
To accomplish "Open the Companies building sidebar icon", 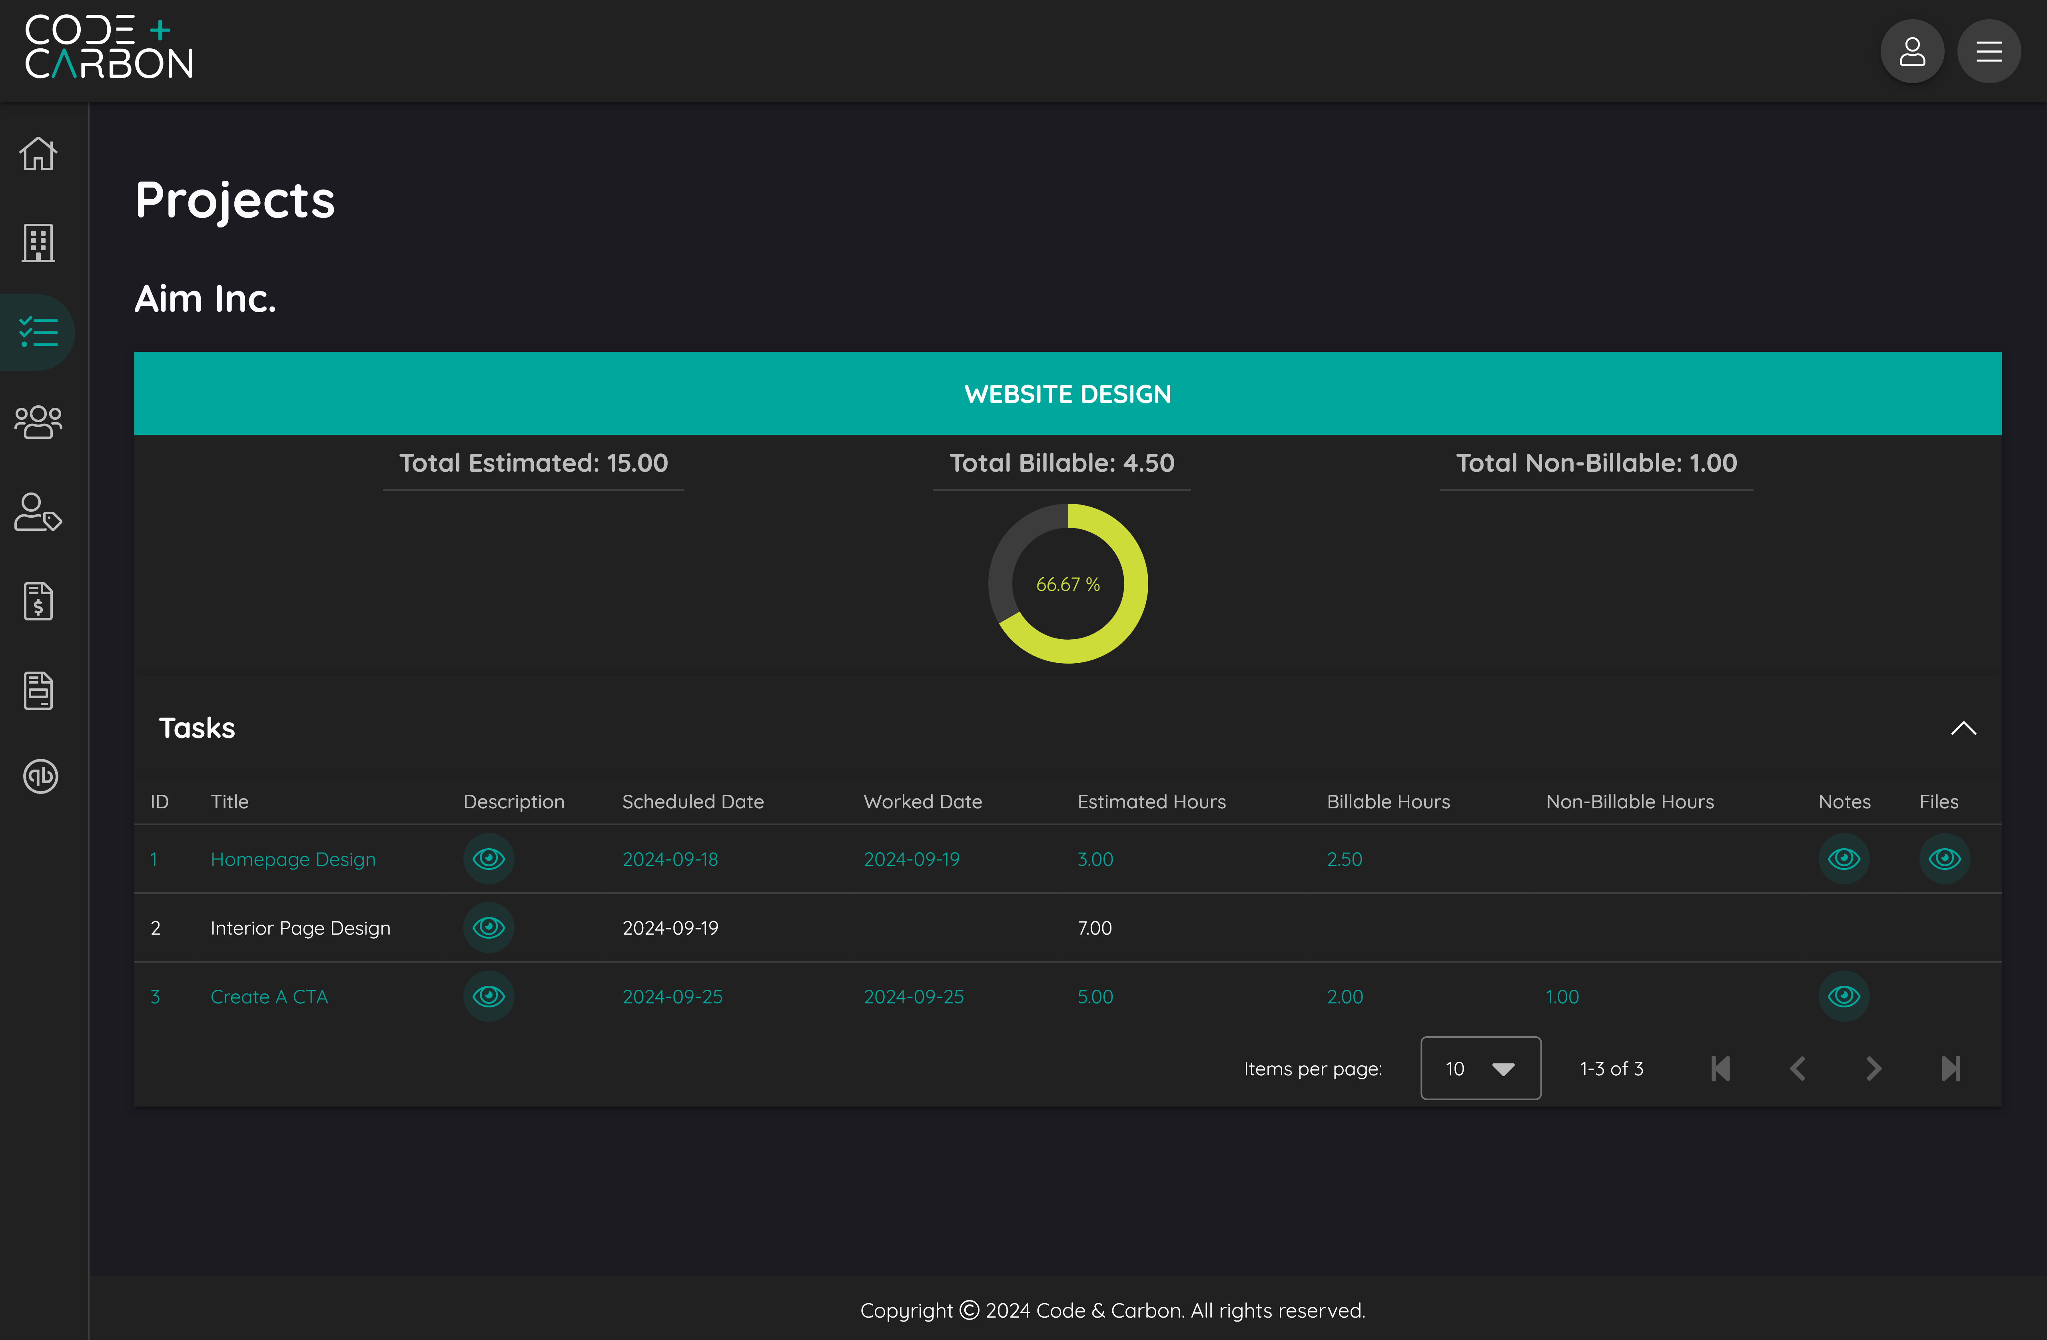I will (39, 243).
